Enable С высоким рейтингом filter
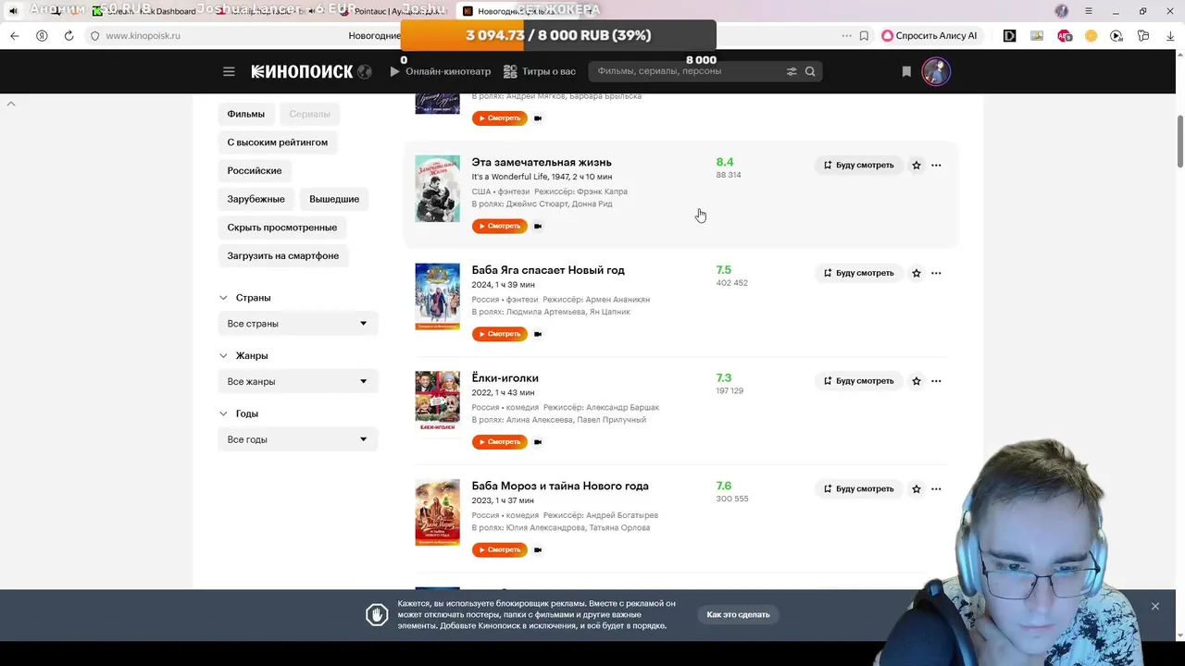This screenshot has height=666, width=1185. [x=278, y=142]
